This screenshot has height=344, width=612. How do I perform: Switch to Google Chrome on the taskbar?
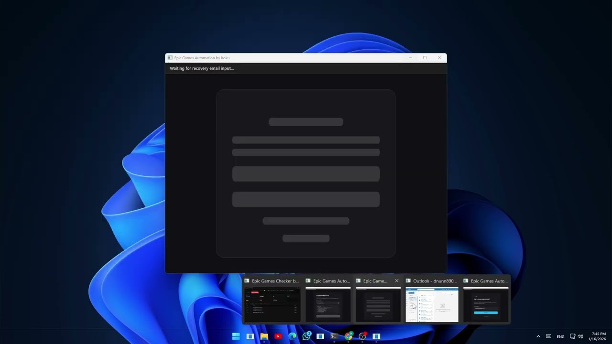coord(349,336)
